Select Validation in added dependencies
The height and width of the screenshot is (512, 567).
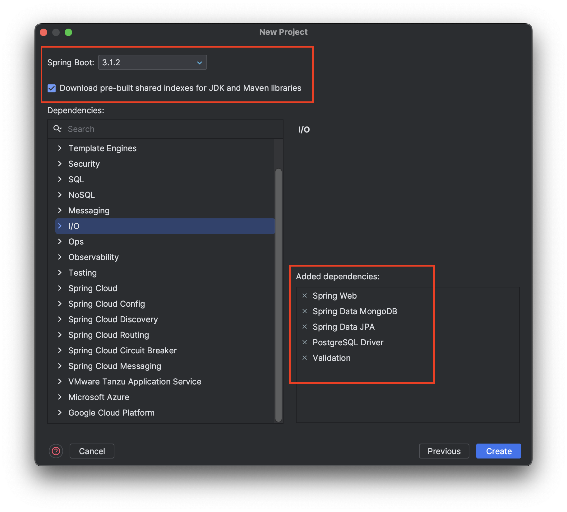[331, 358]
